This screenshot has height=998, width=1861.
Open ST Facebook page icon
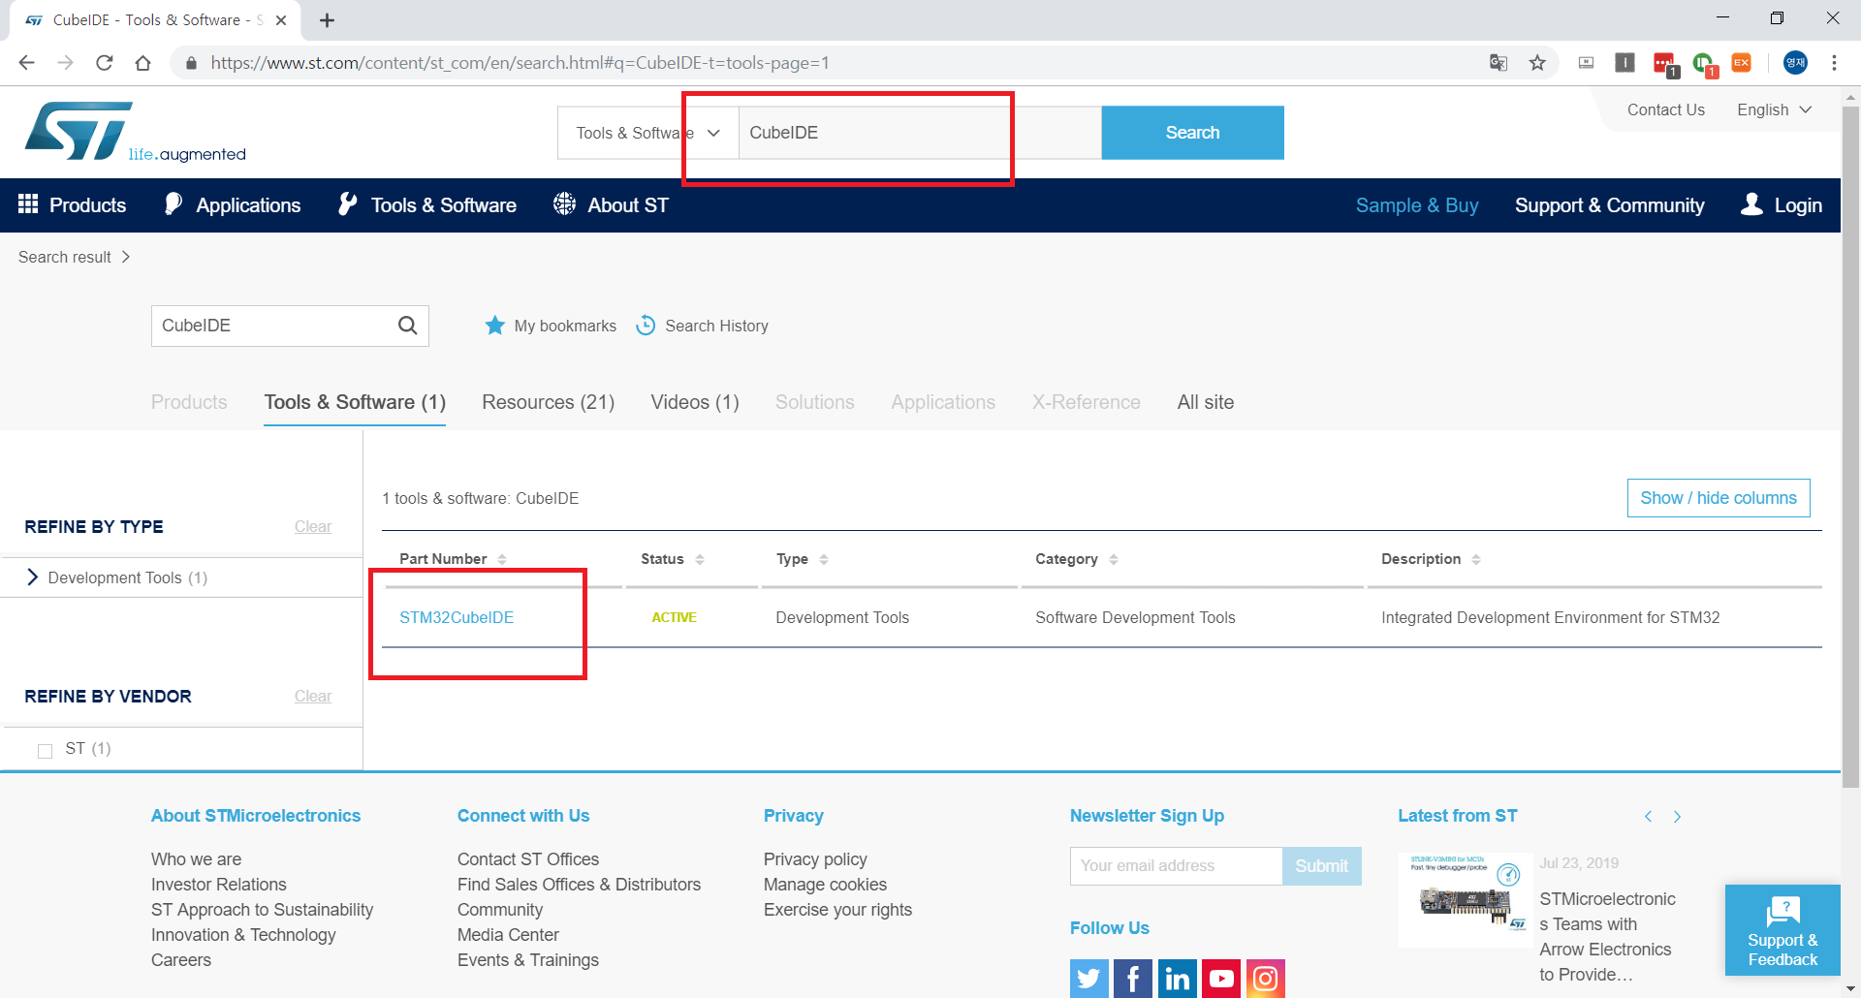click(x=1133, y=979)
